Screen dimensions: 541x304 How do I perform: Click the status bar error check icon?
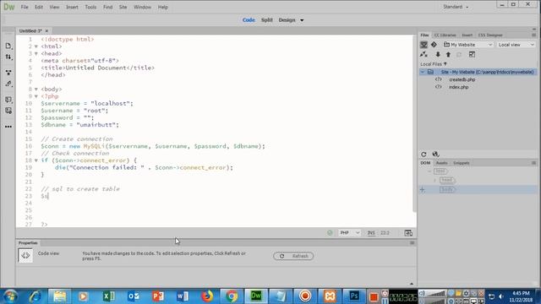click(330, 233)
